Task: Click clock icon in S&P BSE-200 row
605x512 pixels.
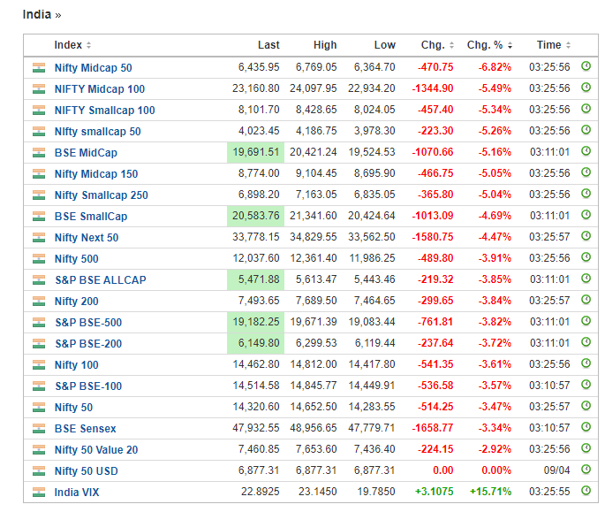Action: (586, 342)
